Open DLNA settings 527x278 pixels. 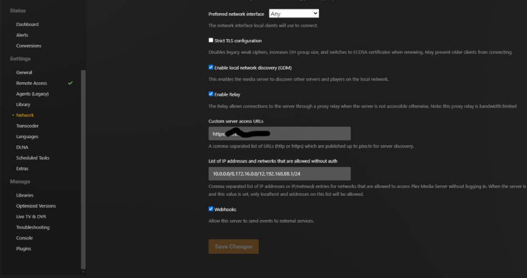coord(22,147)
